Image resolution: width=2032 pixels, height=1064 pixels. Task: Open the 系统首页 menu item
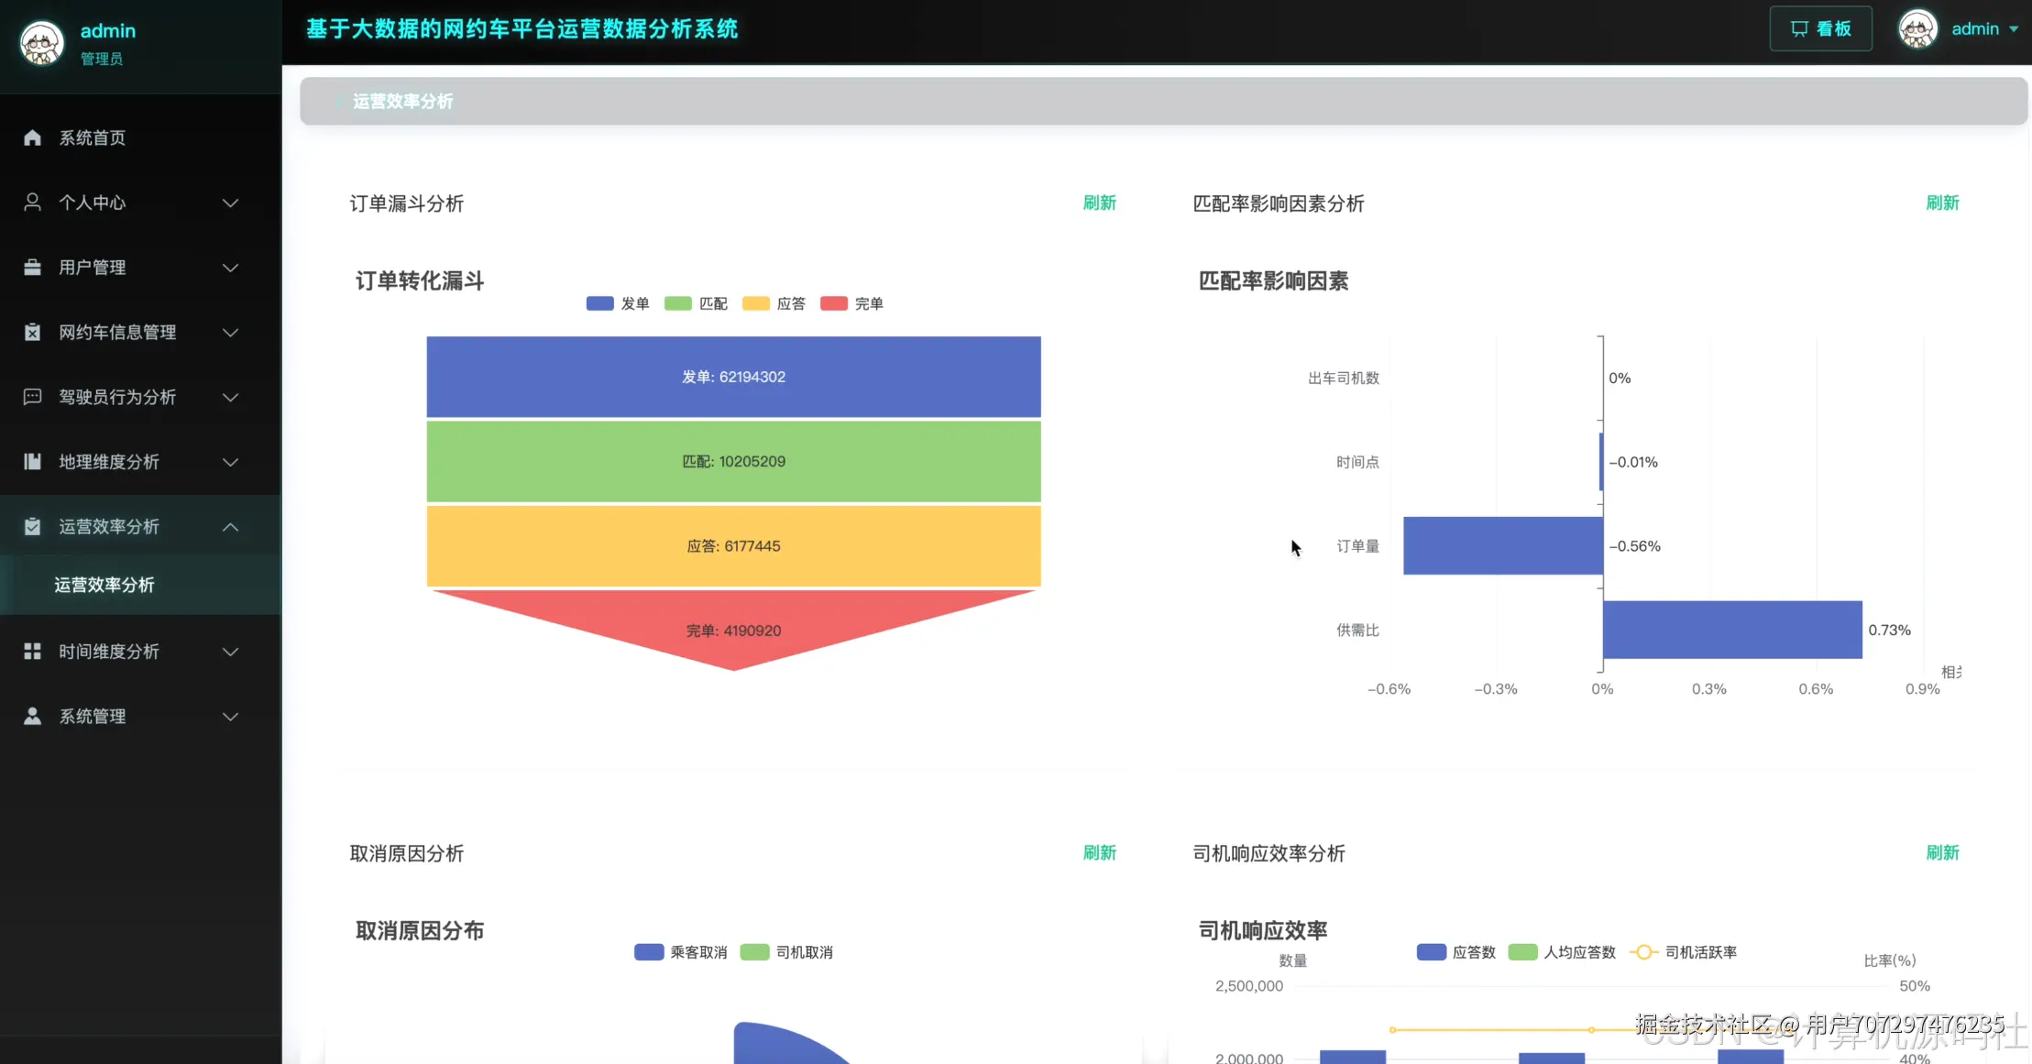[x=92, y=137]
